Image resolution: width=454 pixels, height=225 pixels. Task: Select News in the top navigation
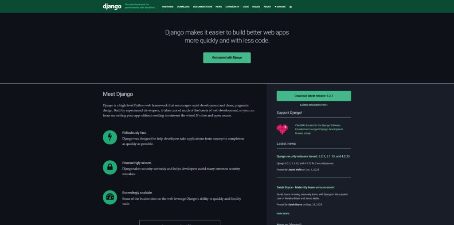pyautogui.click(x=219, y=7)
